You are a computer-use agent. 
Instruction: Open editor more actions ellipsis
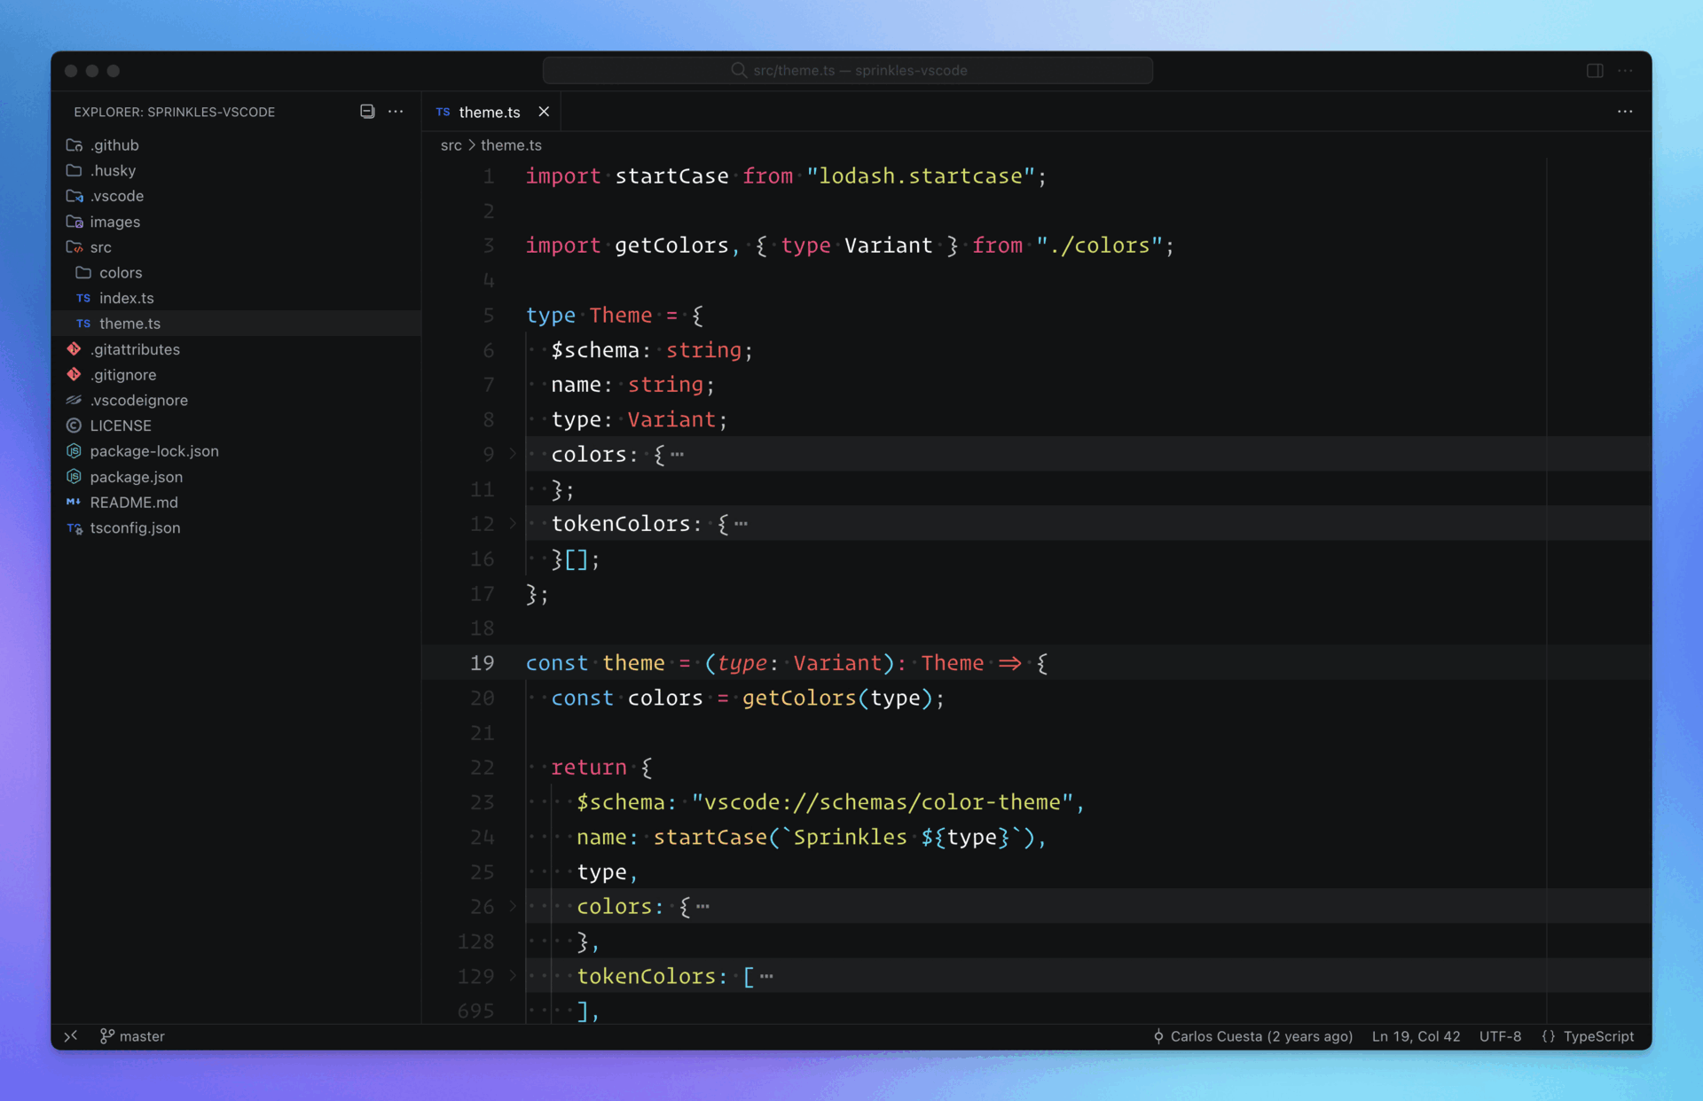pyautogui.click(x=1625, y=112)
